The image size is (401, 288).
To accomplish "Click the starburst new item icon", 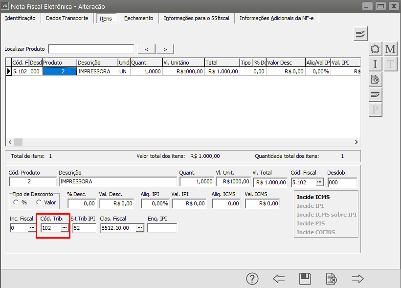I will click(x=375, y=49).
